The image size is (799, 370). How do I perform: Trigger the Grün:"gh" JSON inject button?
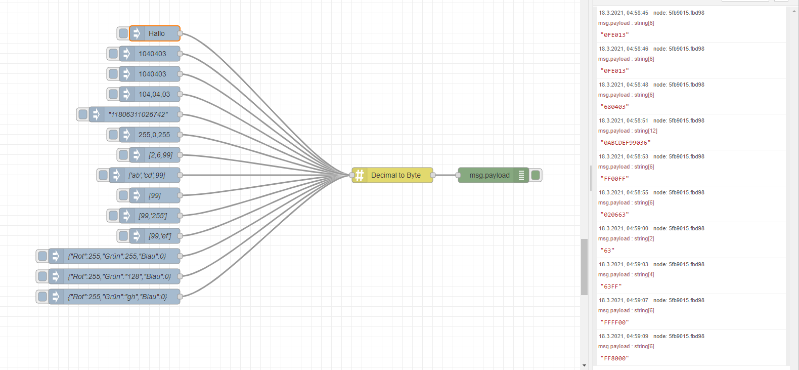tap(42, 297)
